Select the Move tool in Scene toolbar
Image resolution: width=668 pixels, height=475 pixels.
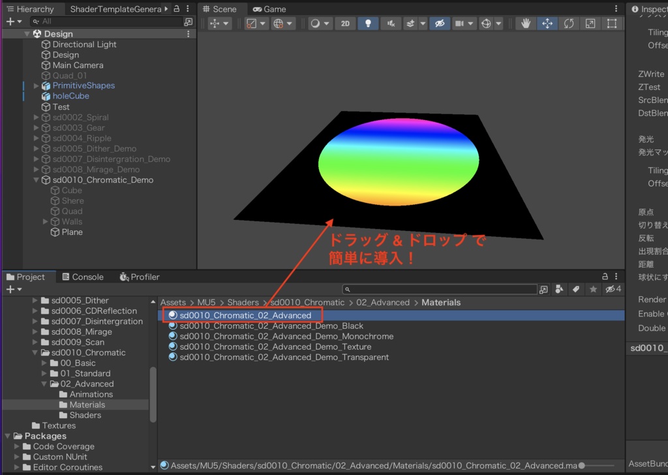(x=547, y=23)
